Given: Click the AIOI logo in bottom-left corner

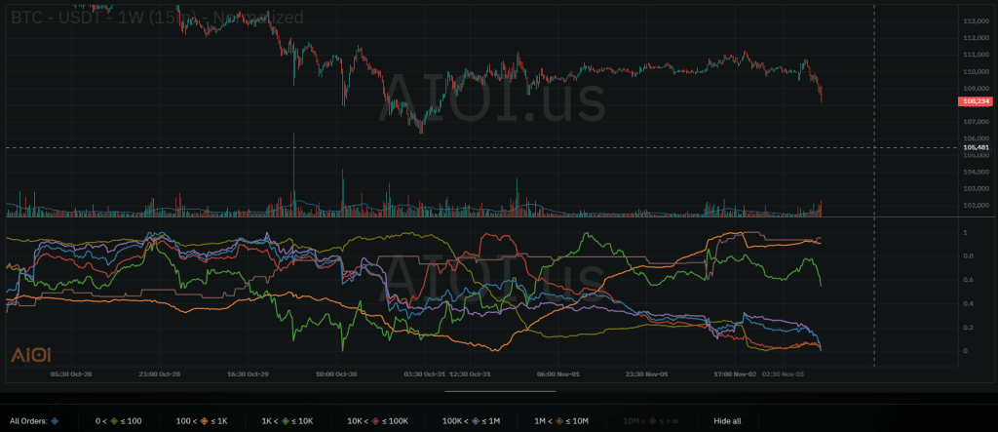Looking at the screenshot, I should click(x=24, y=356).
